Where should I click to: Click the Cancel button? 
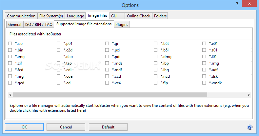pos(66,127)
